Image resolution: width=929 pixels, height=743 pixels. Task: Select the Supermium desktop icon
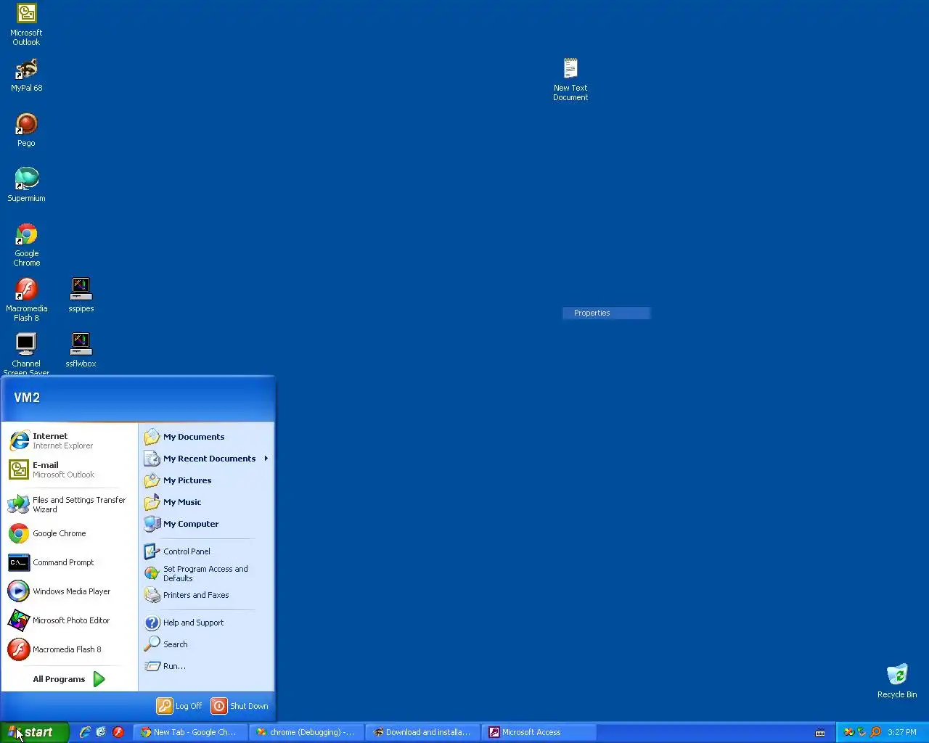(26, 185)
